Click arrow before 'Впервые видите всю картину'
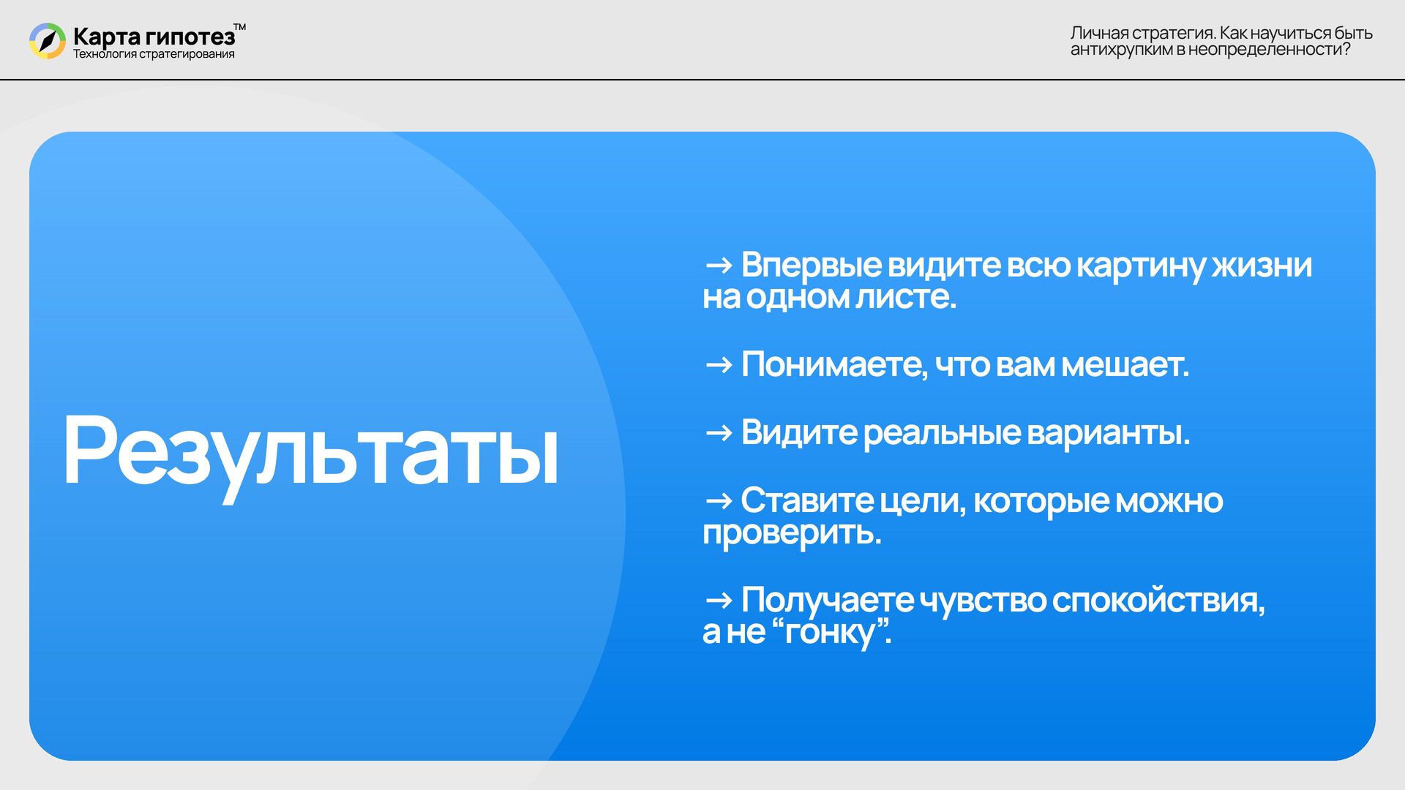 tap(719, 266)
